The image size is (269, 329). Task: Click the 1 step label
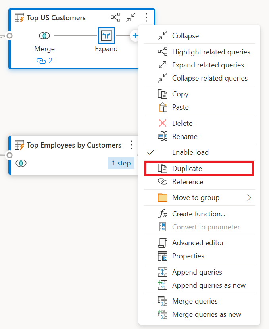(121, 163)
